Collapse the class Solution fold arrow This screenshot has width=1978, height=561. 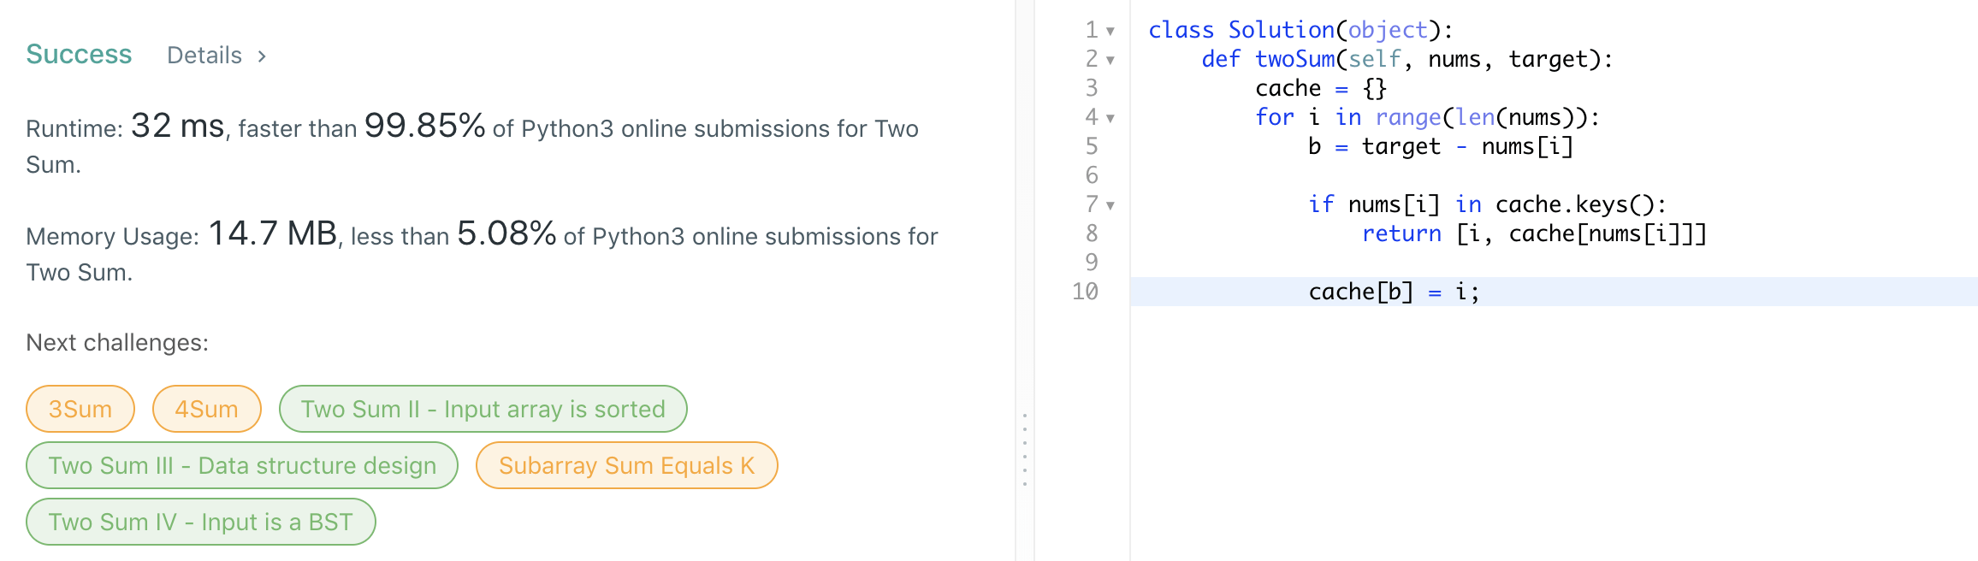tap(1110, 32)
